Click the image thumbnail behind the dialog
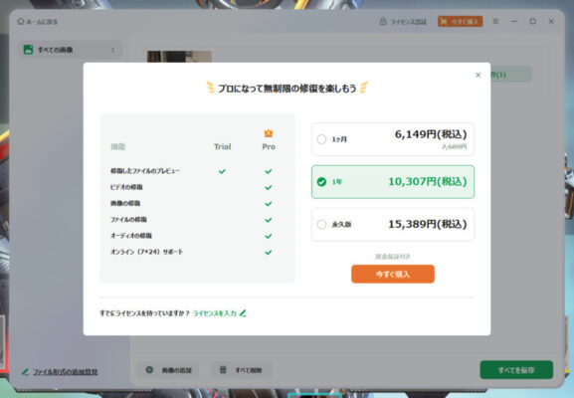Viewport: 574px width, 398px height. [x=179, y=57]
